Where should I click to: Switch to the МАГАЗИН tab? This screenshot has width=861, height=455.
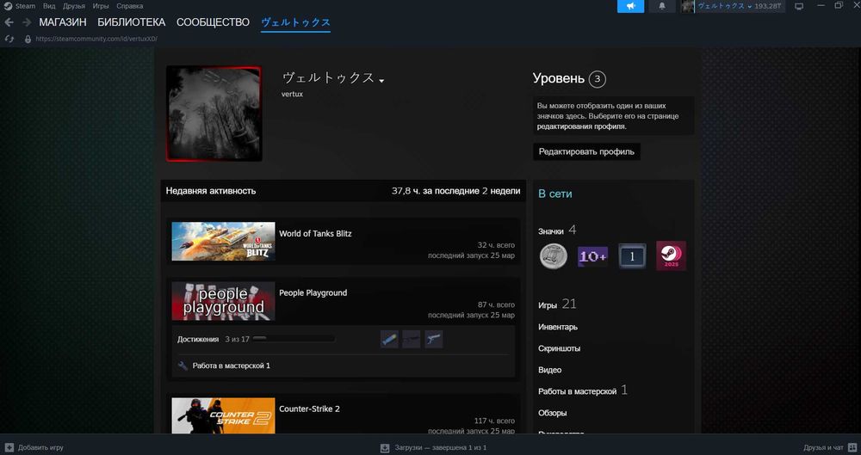pyautogui.click(x=63, y=22)
